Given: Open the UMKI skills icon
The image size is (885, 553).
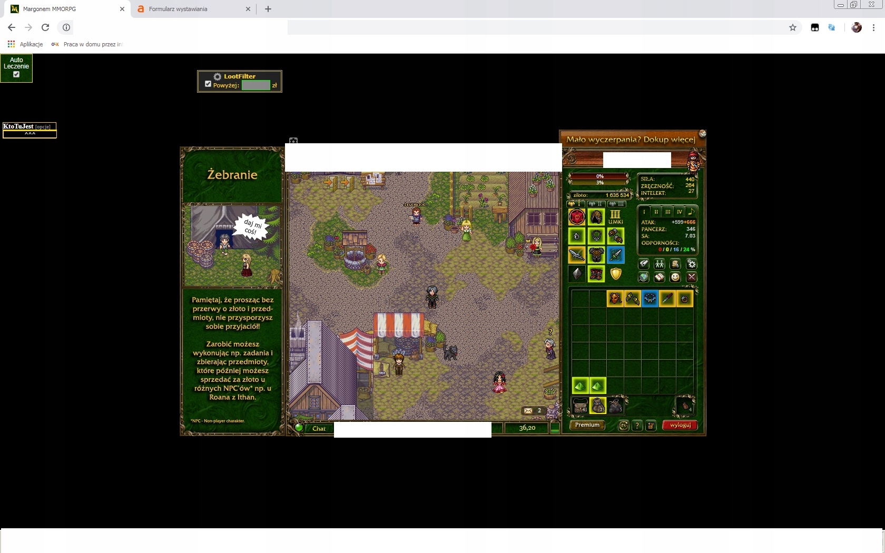Looking at the screenshot, I should coord(615,217).
